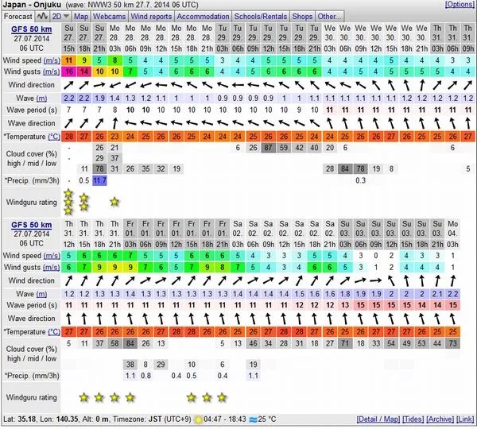Click the wave direction arrow for Mo 28 03h

[114, 123]
